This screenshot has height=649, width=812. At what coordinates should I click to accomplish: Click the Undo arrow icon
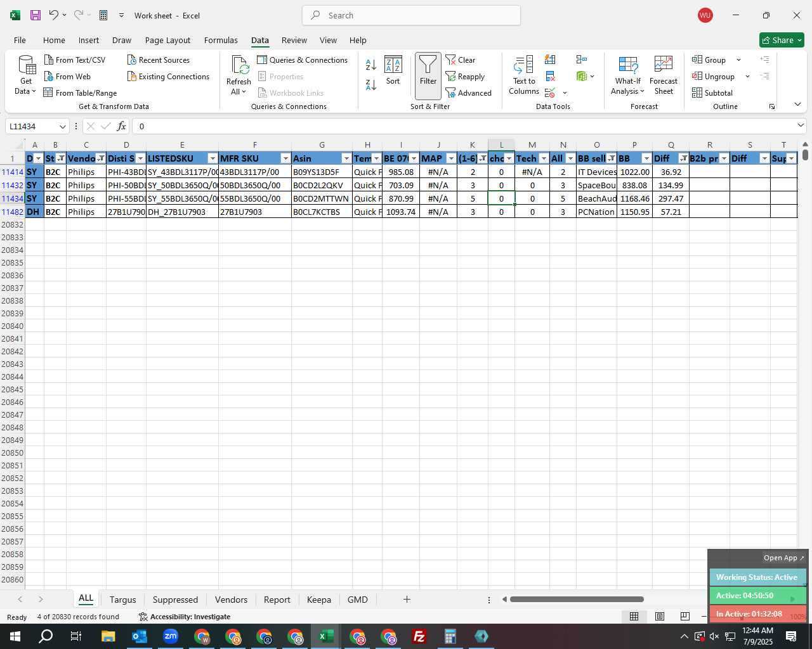click(54, 15)
